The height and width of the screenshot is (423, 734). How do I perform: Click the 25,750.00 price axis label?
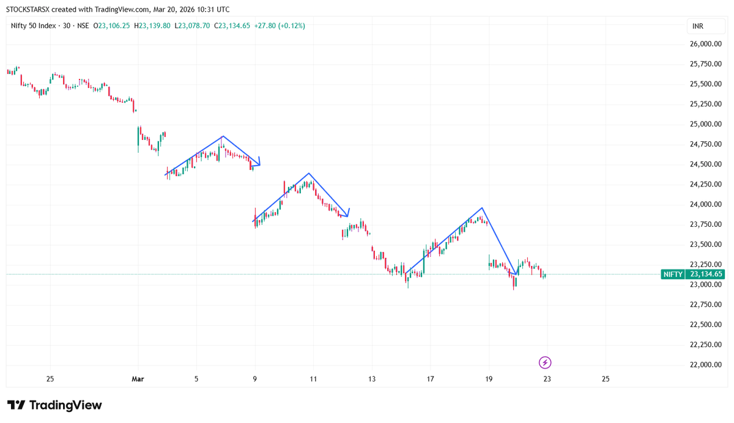pos(705,64)
